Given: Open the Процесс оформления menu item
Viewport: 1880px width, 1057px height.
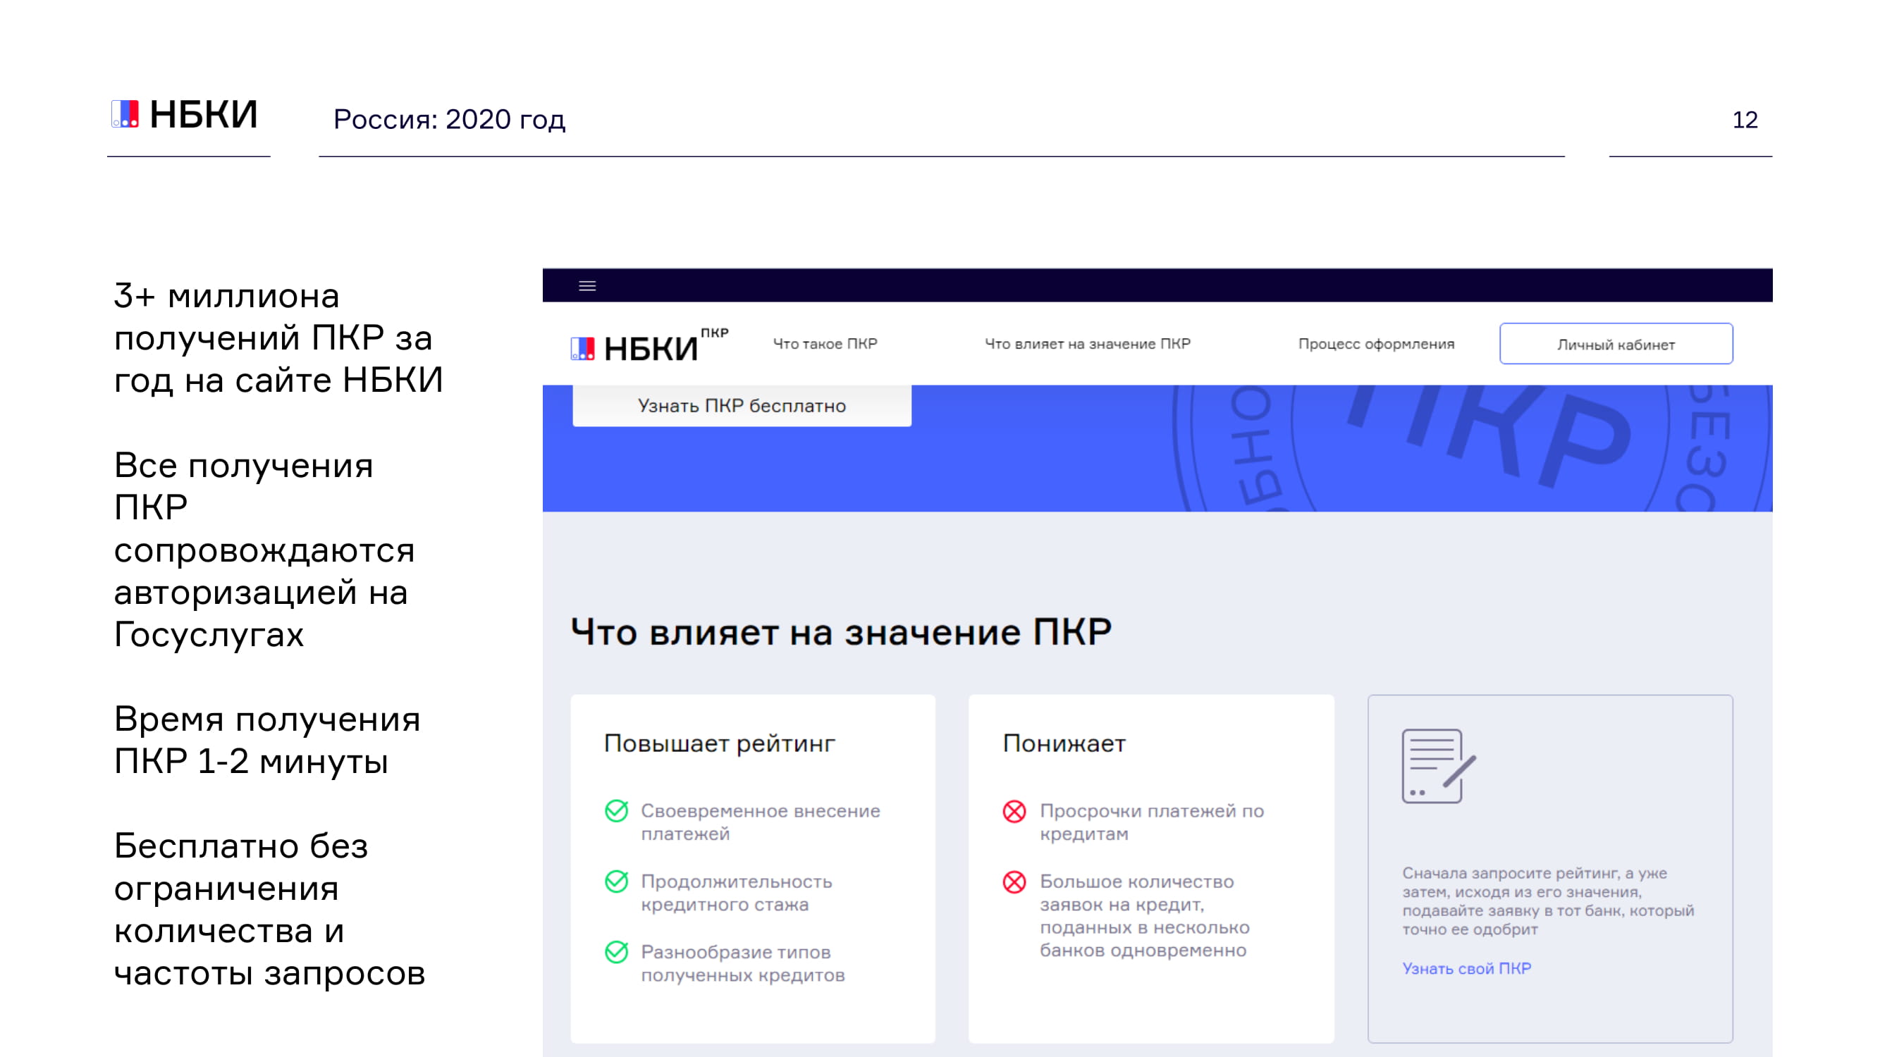Looking at the screenshot, I should tap(1377, 344).
